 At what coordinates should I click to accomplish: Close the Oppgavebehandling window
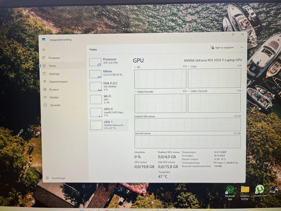(x=242, y=34)
